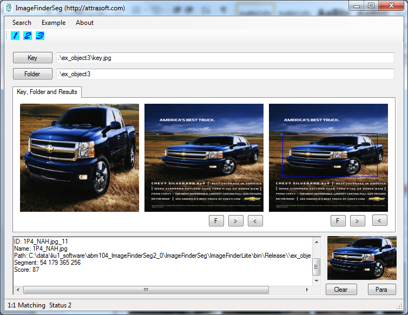
Task: Click the folder path input field
Action: [x=225, y=74]
